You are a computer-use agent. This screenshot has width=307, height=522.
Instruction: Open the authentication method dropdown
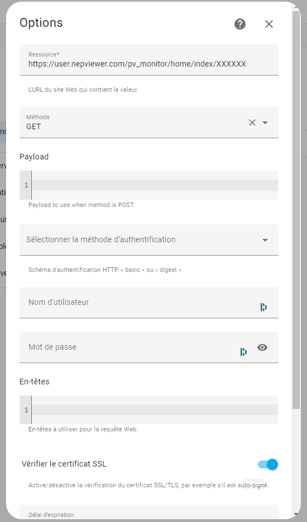click(x=149, y=239)
